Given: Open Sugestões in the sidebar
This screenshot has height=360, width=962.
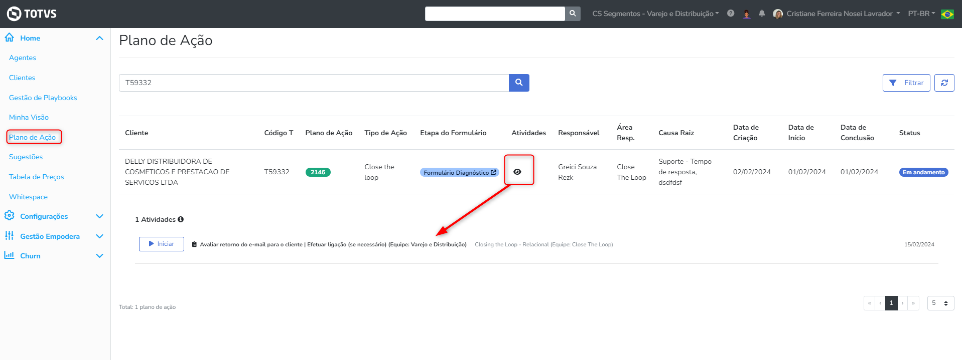Looking at the screenshot, I should pos(26,157).
